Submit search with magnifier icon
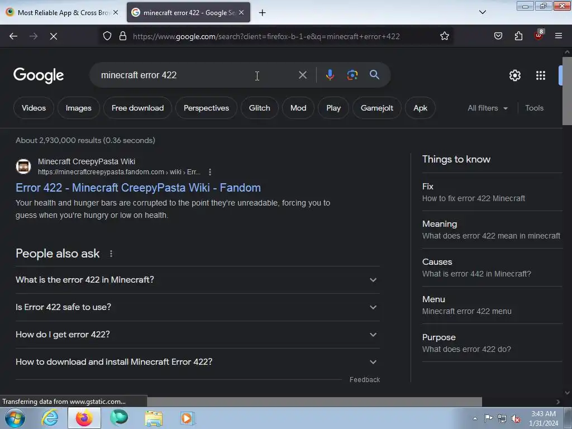This screenshot has width=572, height=429. point(374,75)
